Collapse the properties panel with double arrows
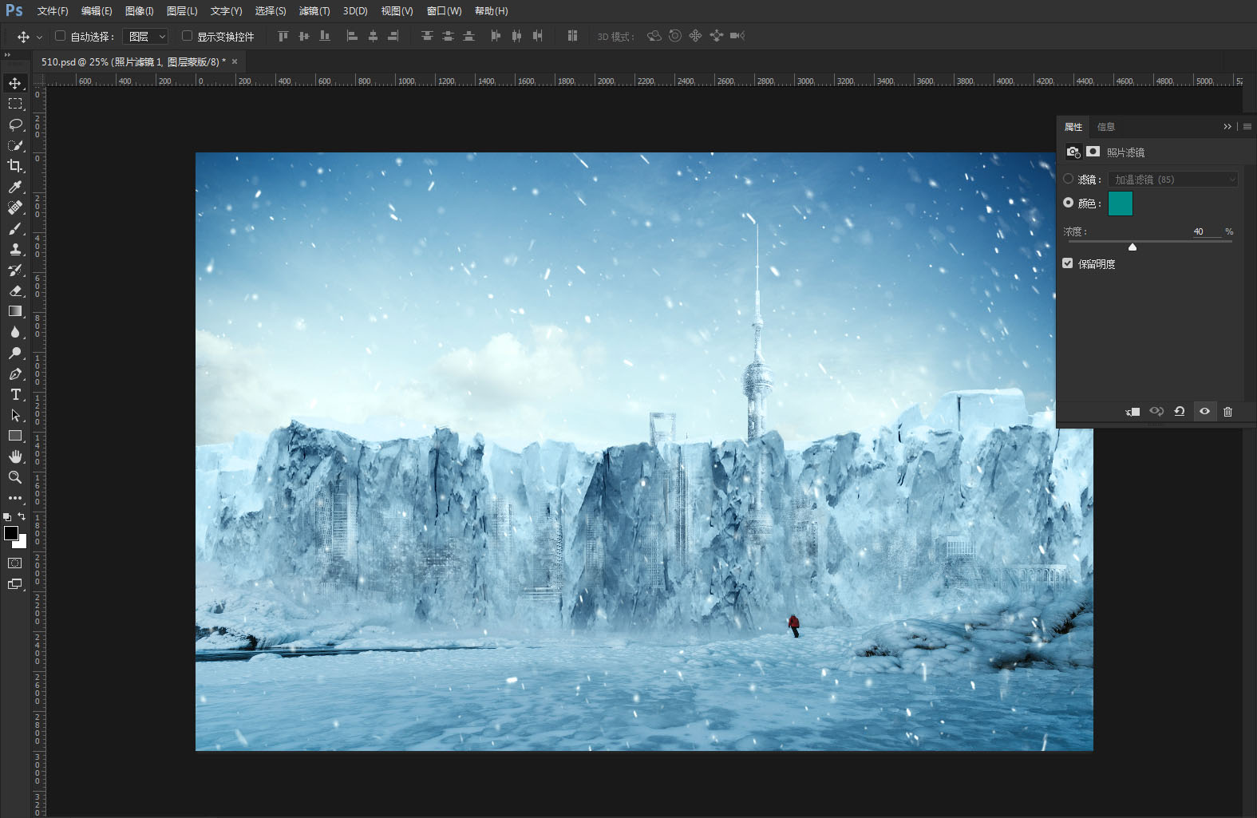 click(1227, 127)
